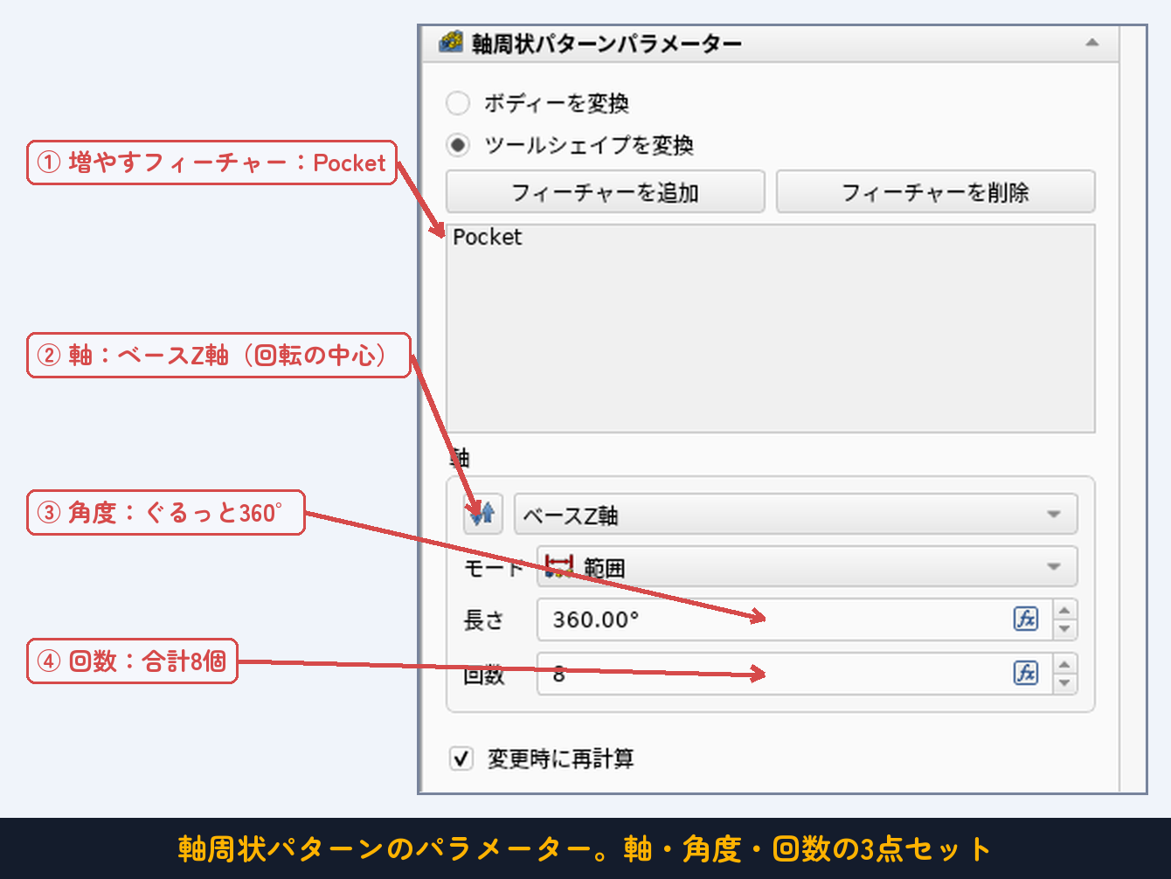Open the ベースZ軸 axis dropdown
This screenshot has width=1171, height=879.
(795, 515)
